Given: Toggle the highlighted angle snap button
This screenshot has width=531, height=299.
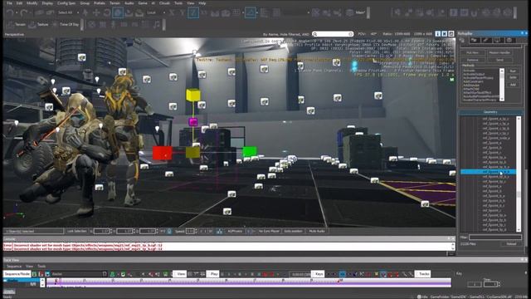Looking at the screenshot, I should [x=251, y=13].
